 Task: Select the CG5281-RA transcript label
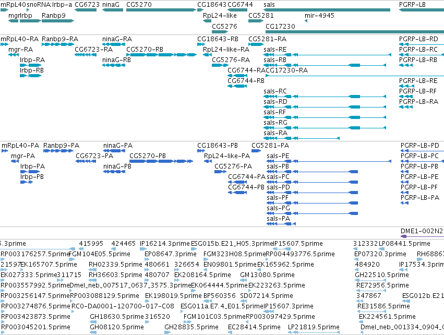tap(267, 39)
